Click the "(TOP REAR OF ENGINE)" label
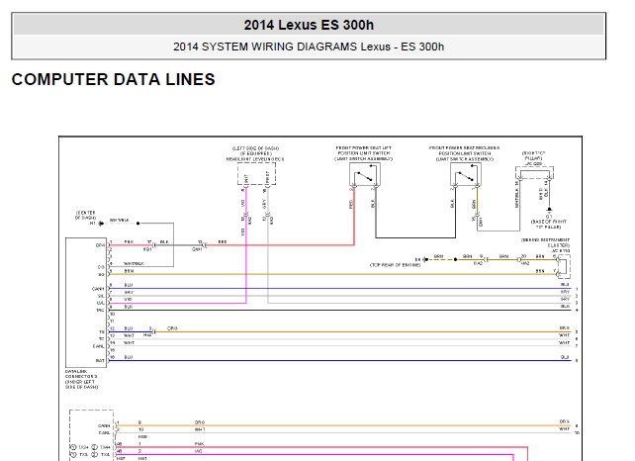This screenshot has width=635, height=461. click(x=396, y=265)
